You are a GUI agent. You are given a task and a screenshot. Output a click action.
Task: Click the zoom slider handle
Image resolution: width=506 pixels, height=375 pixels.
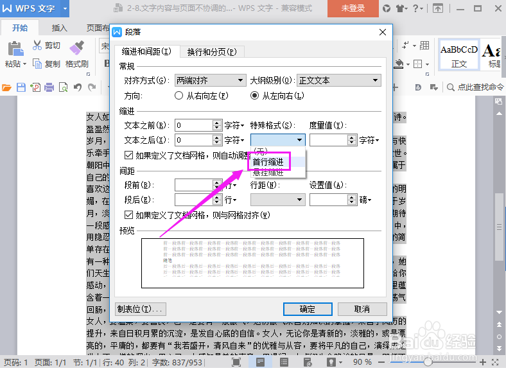click(428, 362)
